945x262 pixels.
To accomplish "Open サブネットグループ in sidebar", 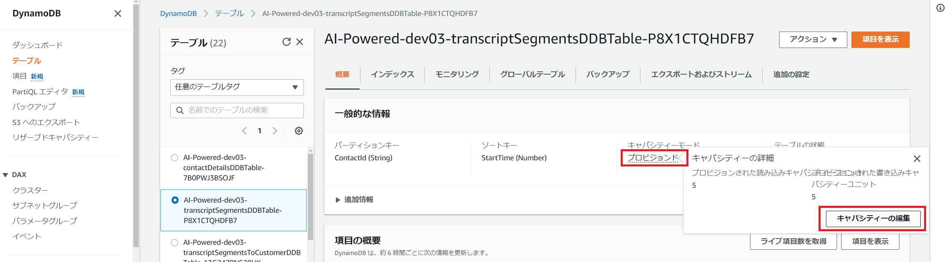I will (x=44, y=205).
